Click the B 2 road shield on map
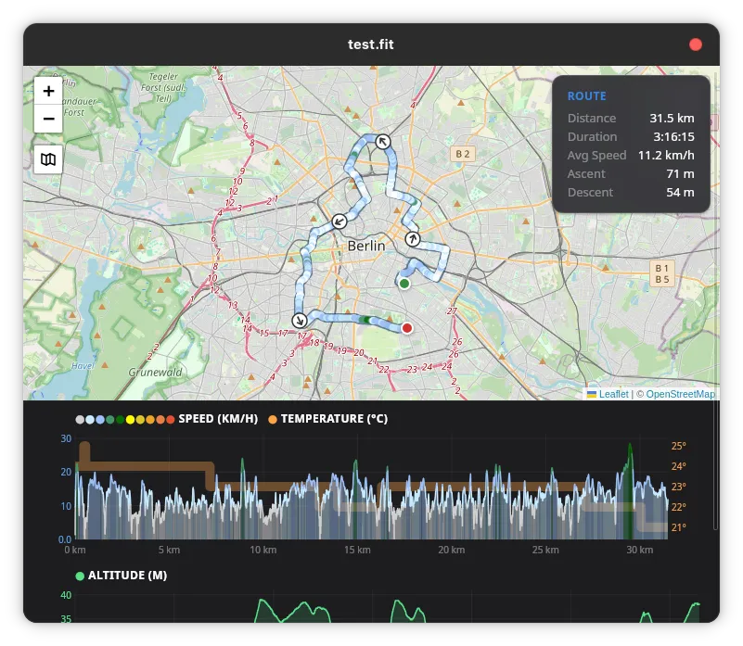This screenshot has height=646, width=743. click(462, 153)
